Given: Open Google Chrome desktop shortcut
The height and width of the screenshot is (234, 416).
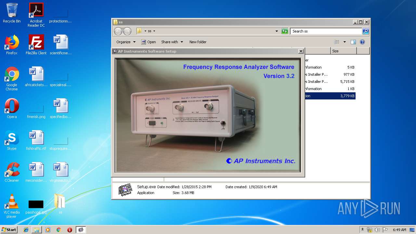Looking at the screenshot, I should coord(12,79).
